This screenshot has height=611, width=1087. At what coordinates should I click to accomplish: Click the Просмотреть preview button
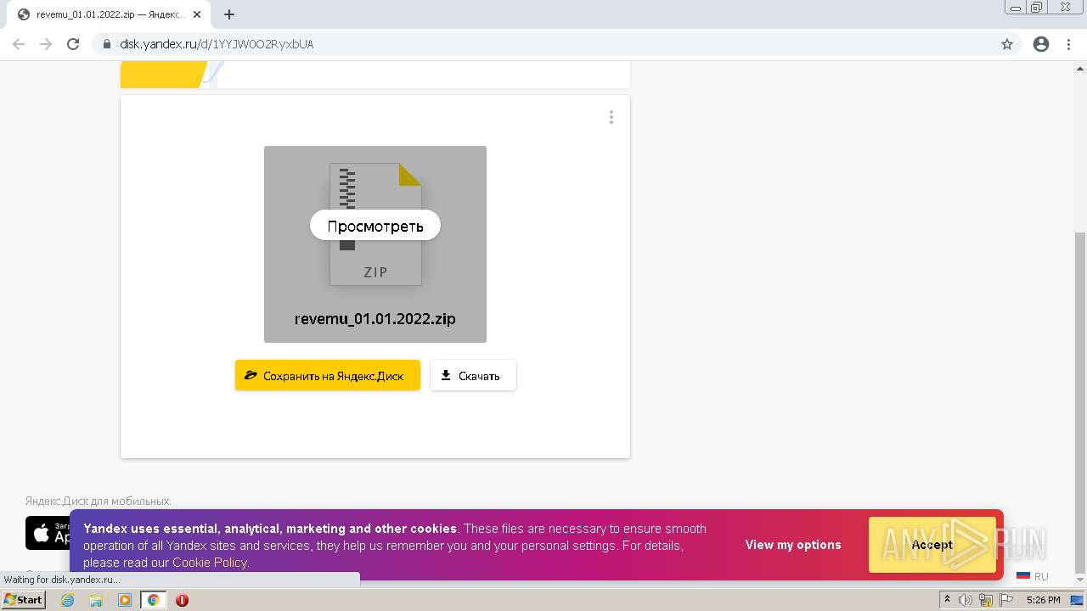click(375, 226)
